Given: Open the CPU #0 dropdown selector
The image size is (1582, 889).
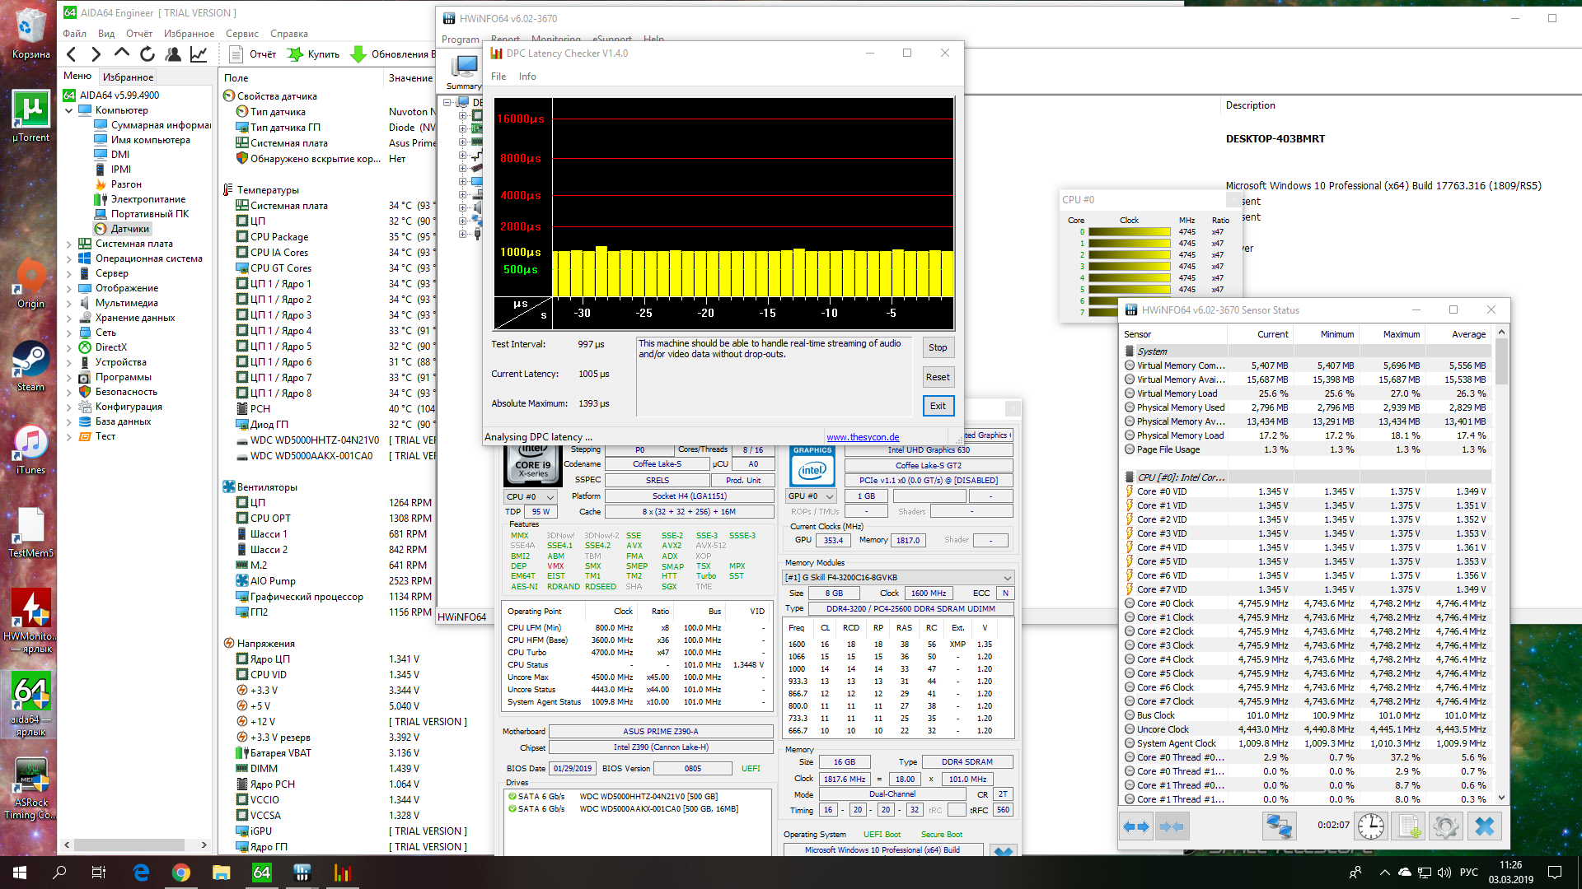Looking at the screenshot, I should tap(530, 496).
